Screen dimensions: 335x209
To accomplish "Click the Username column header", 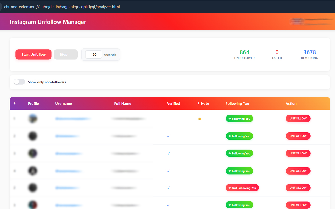I will tap(64, 103).
